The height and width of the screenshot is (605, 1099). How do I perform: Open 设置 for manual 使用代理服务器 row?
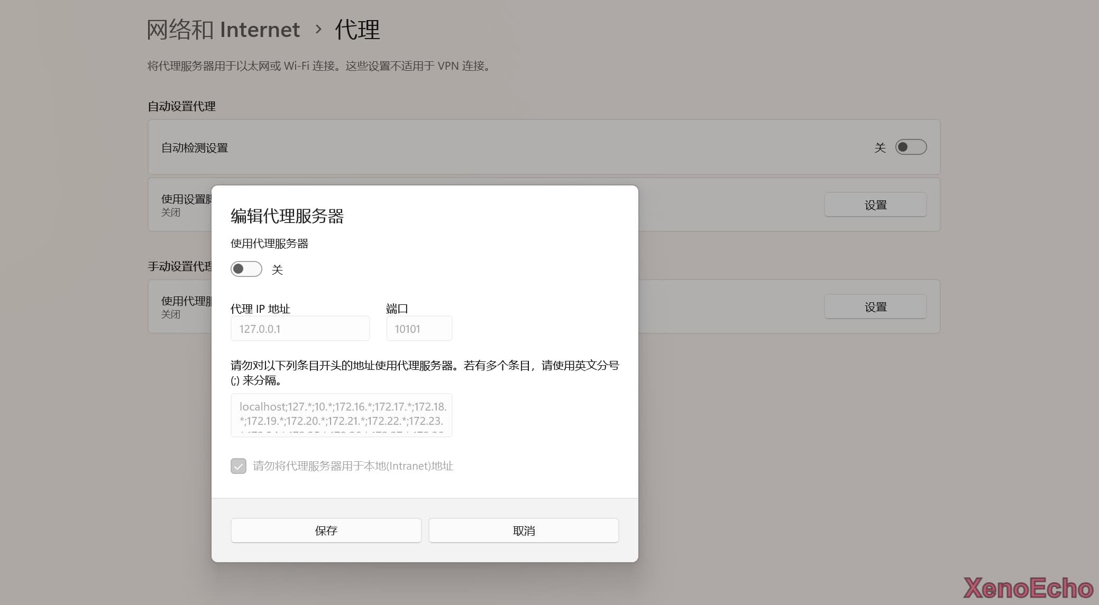[875, 306]
